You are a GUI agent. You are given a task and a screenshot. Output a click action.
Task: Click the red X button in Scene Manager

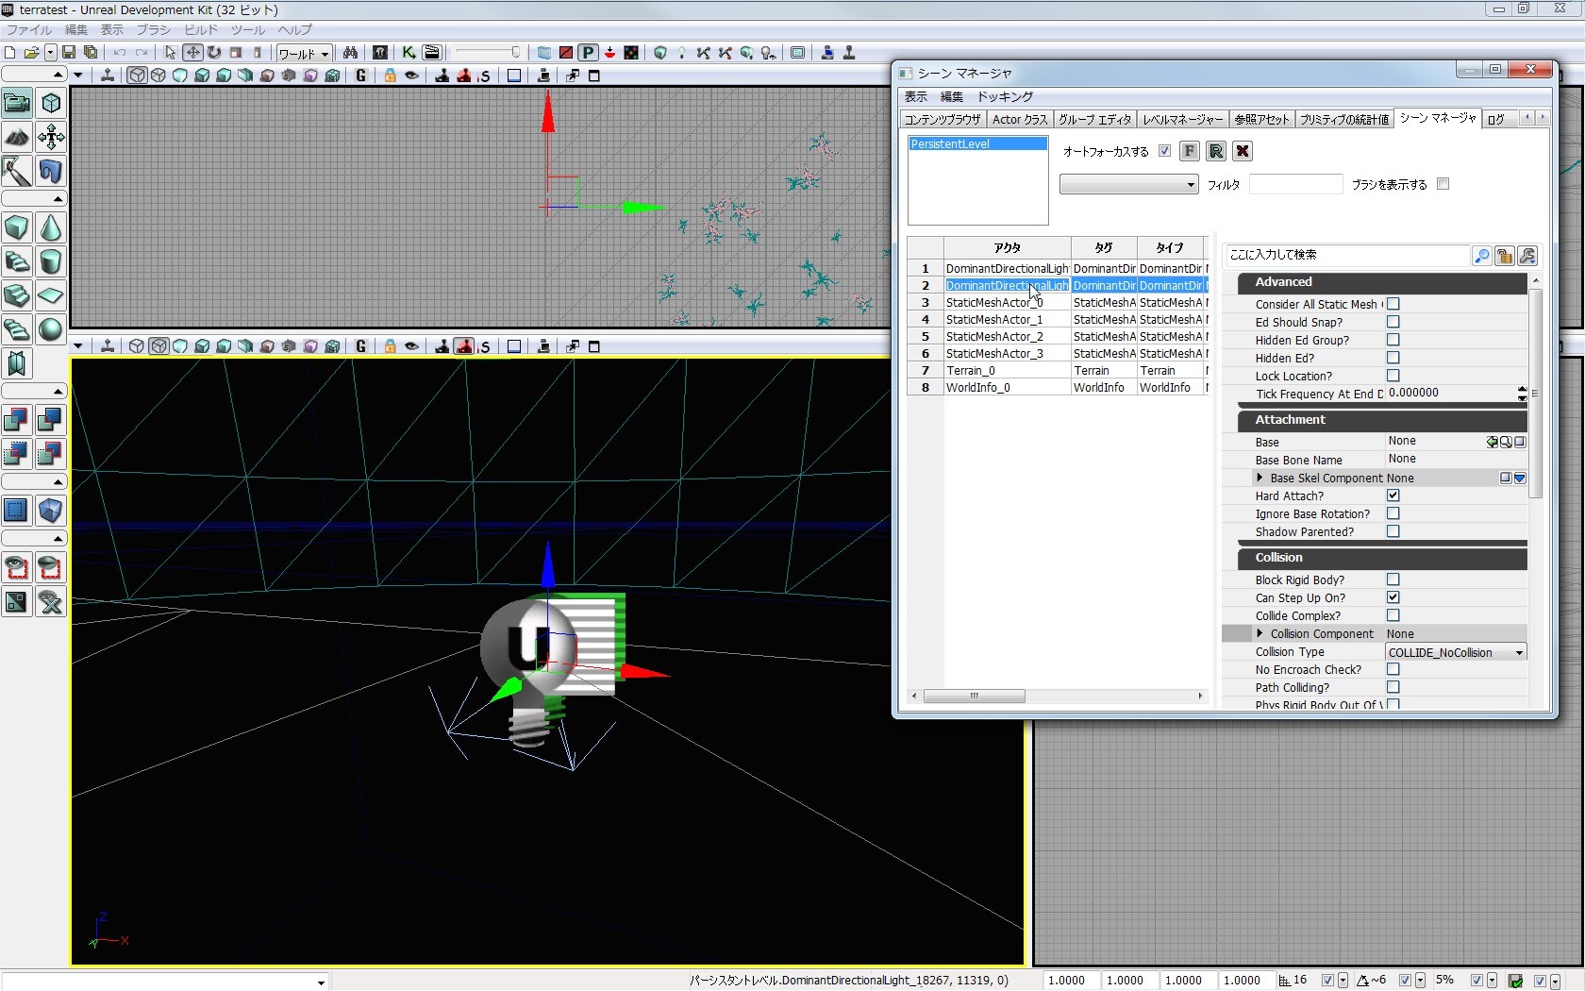[1243, 151]
